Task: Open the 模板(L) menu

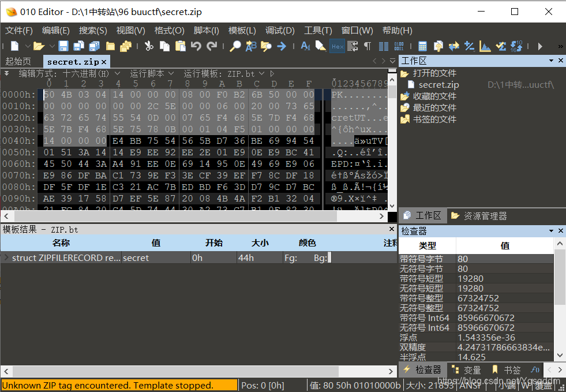Action: pyautogui.click(x=242, y=31)
